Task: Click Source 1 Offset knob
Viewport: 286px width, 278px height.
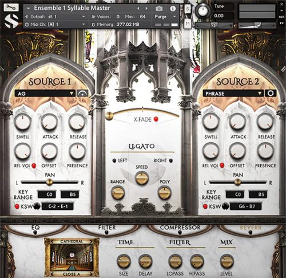Action: pyautogui.click(x=50, y=151)
